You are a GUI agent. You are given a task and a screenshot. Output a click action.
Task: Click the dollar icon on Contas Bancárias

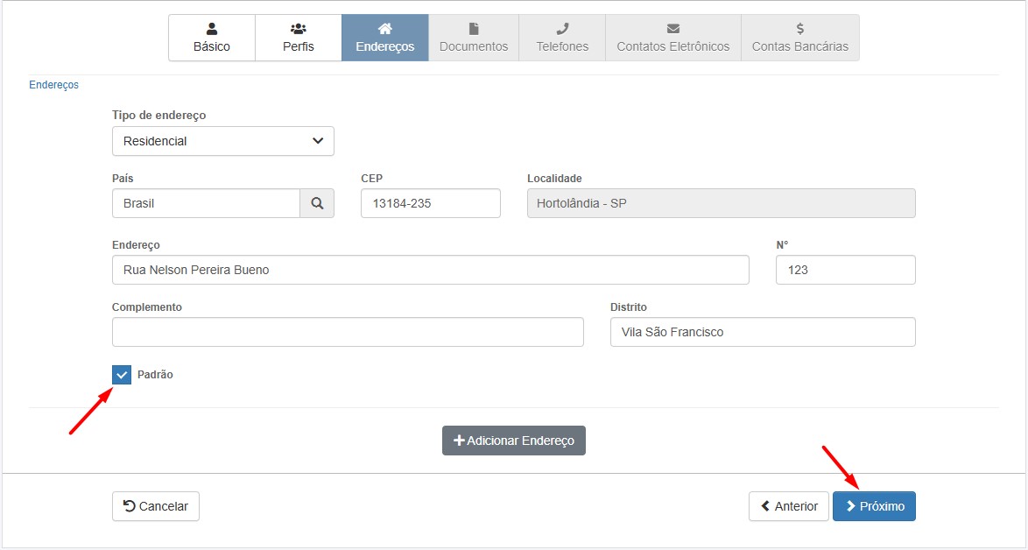point(799,29)
